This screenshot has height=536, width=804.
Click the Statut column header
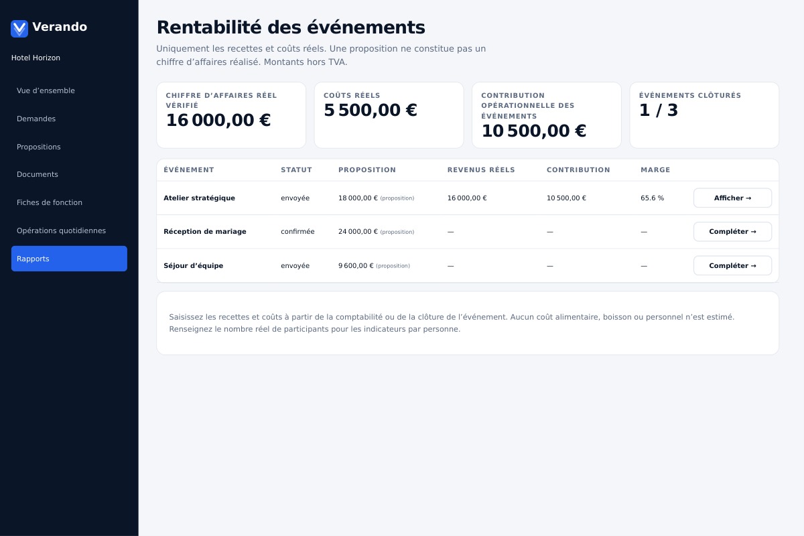coord(296,170)
